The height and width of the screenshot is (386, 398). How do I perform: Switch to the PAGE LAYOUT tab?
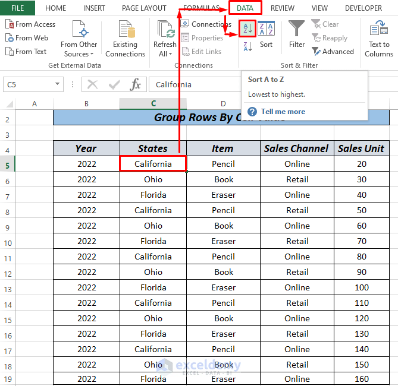[x=144, y=8]
